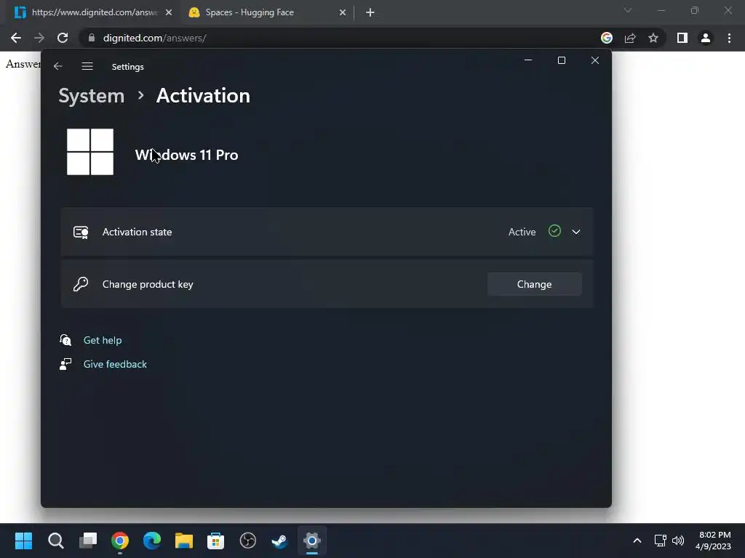The width and height of the screenshot is (745, 558).
Task: Click the 'Change product key' label
Action: point(148,284)
